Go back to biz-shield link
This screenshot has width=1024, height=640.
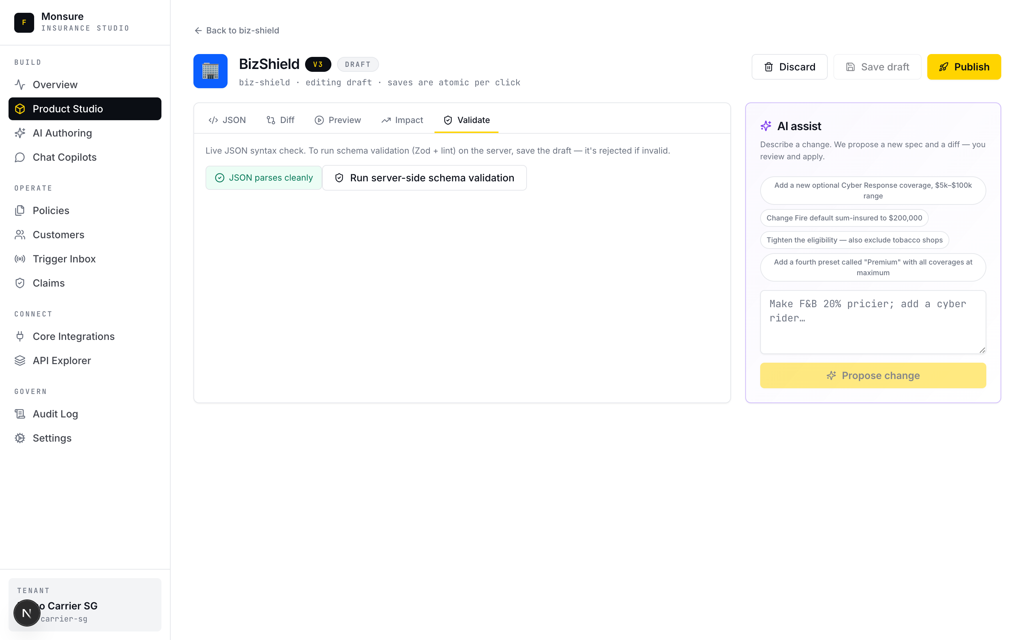(x=236, y=31)
